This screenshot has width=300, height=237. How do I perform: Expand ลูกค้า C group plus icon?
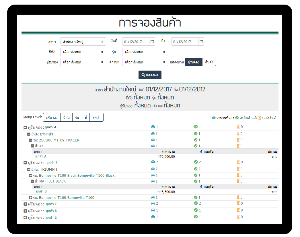tap(25, 204)
